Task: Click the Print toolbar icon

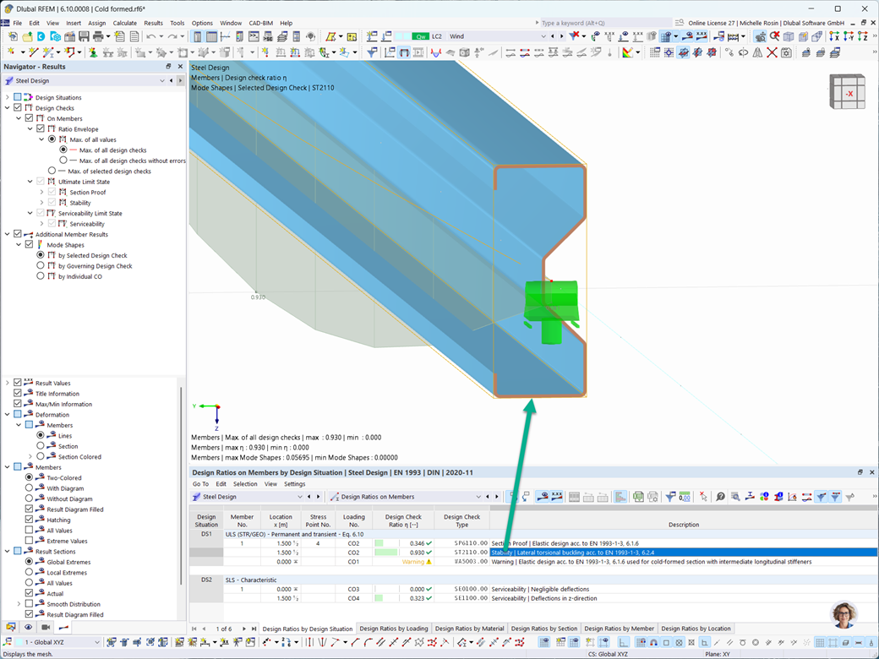Action: click(x=98, y=36)
